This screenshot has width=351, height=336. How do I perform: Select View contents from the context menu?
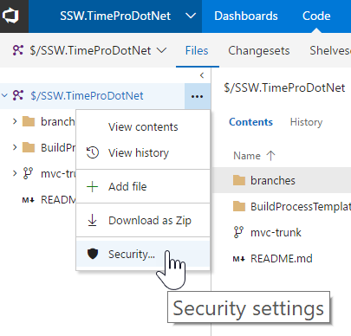coord(143,127)
